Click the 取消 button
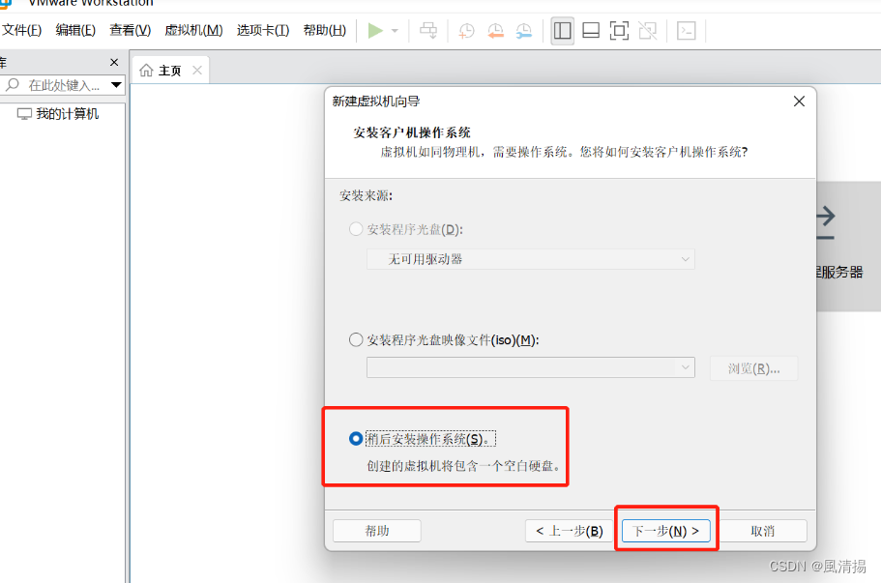Viewport: 881px width, 583px height. [x=762, y=531]
